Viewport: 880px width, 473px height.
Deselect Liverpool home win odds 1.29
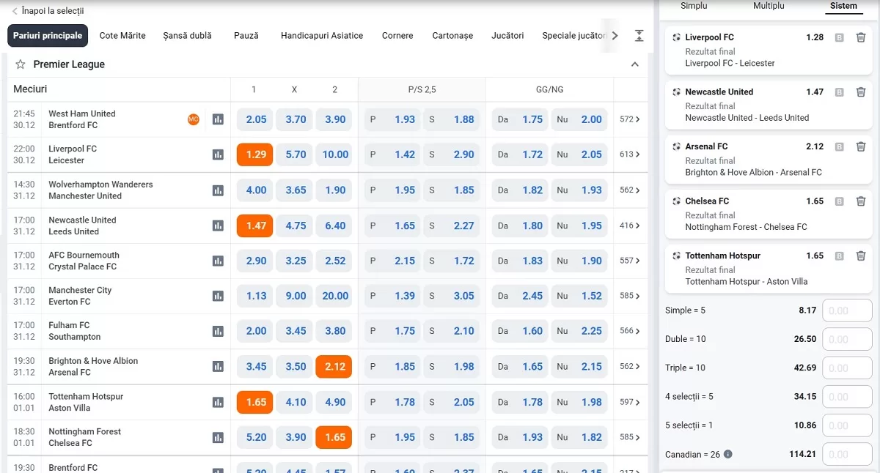[255, 154]
